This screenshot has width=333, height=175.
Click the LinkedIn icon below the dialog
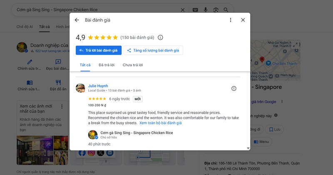click(109, 153)
